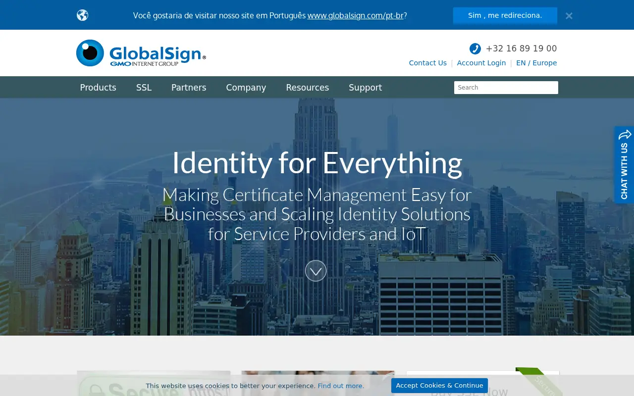
Task: Click the phone icon next to the number
Action: click(x=475, y=49)
